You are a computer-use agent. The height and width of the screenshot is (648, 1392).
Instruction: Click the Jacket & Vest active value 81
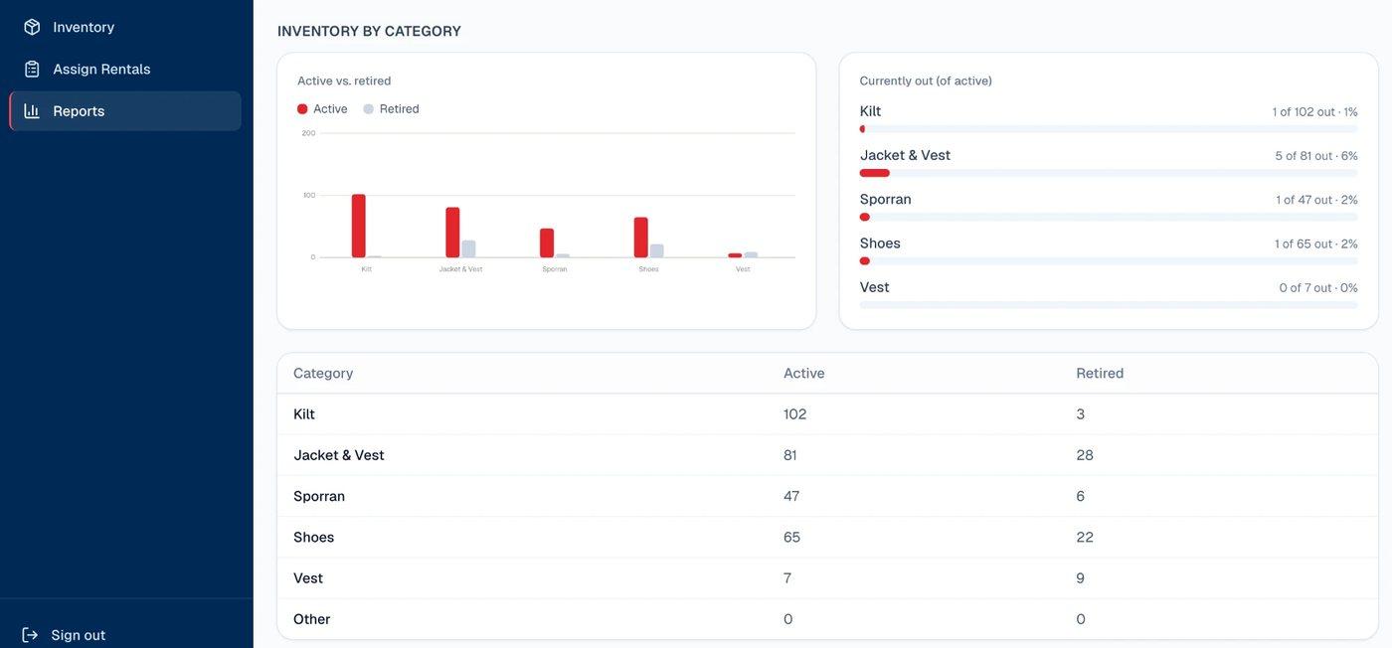pos(790,455)
